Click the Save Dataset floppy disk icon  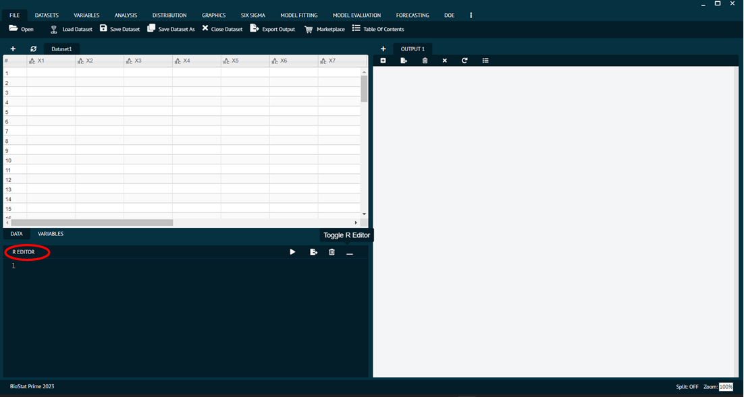tap(103, 28)
